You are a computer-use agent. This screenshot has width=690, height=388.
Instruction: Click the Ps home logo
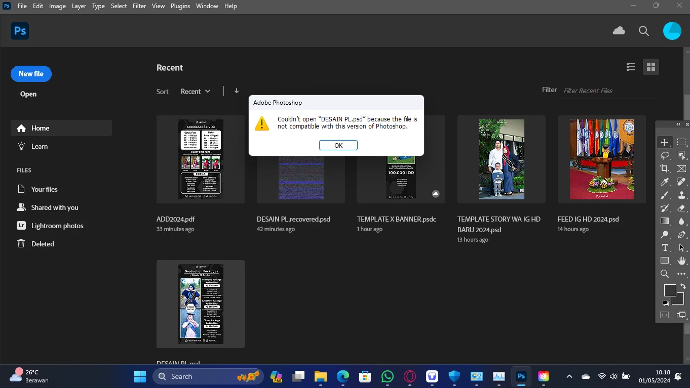(20, 31)
